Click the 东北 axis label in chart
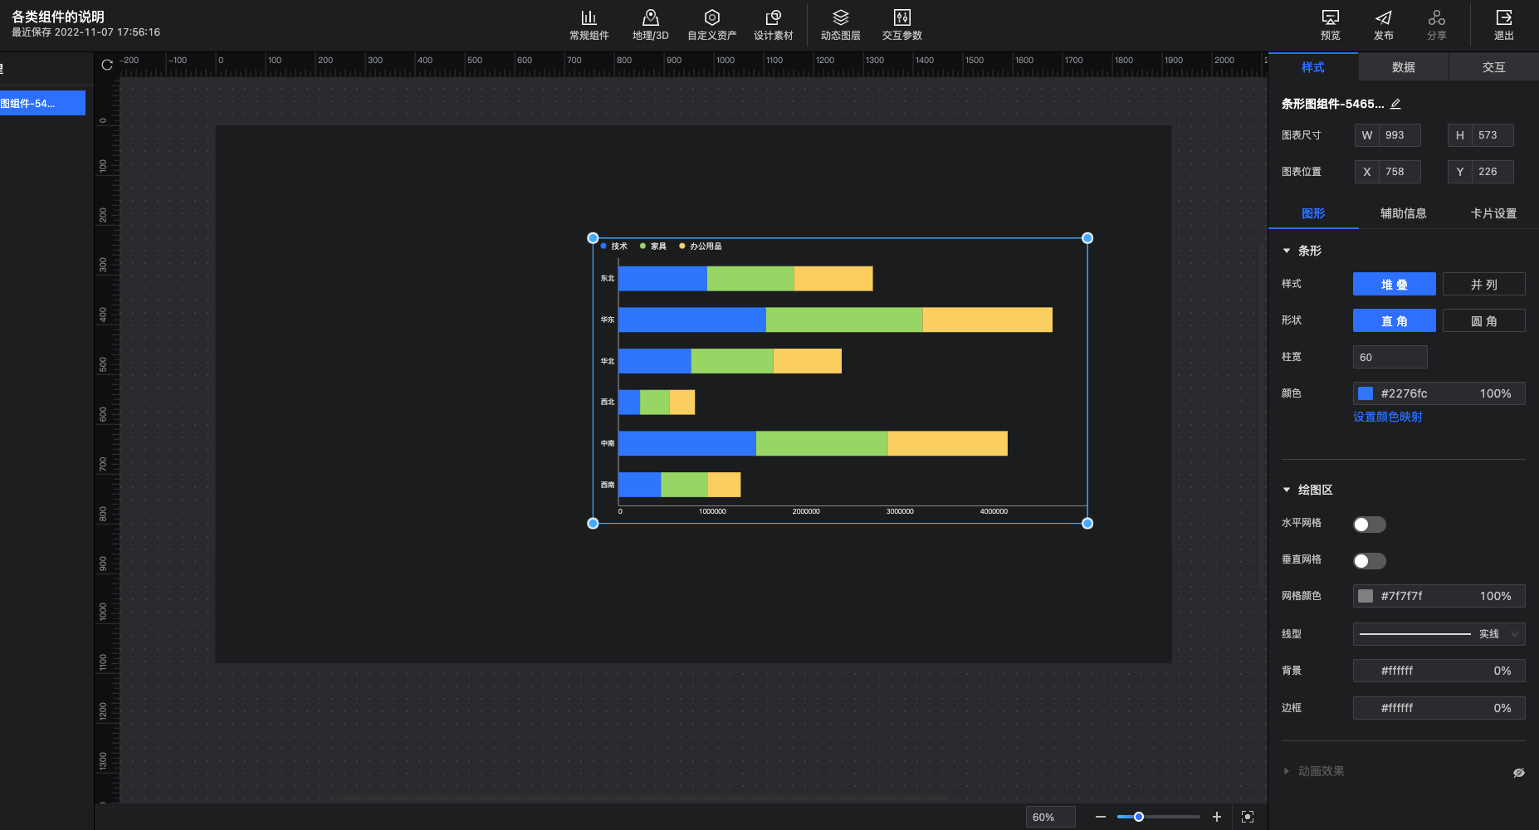 click(x=608, y=279)
